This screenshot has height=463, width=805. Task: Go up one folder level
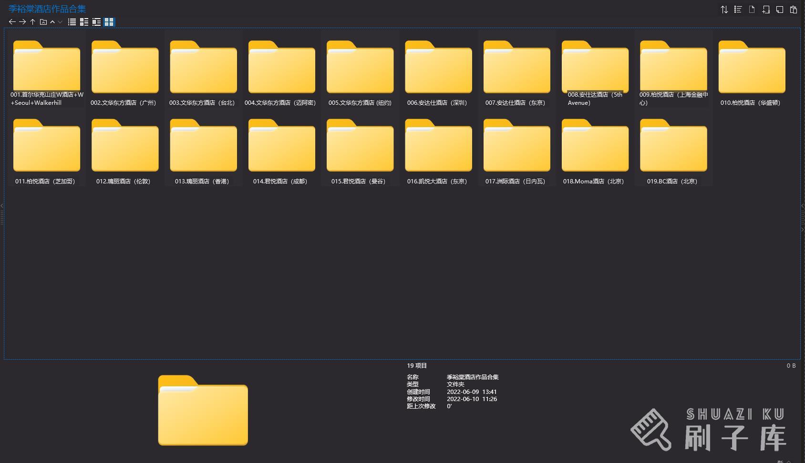tap(32, 22)
